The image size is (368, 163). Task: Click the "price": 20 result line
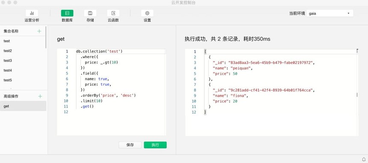225,101
